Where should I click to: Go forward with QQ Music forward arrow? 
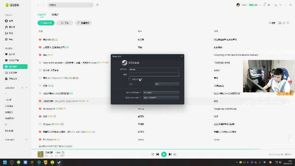point(44,5)
